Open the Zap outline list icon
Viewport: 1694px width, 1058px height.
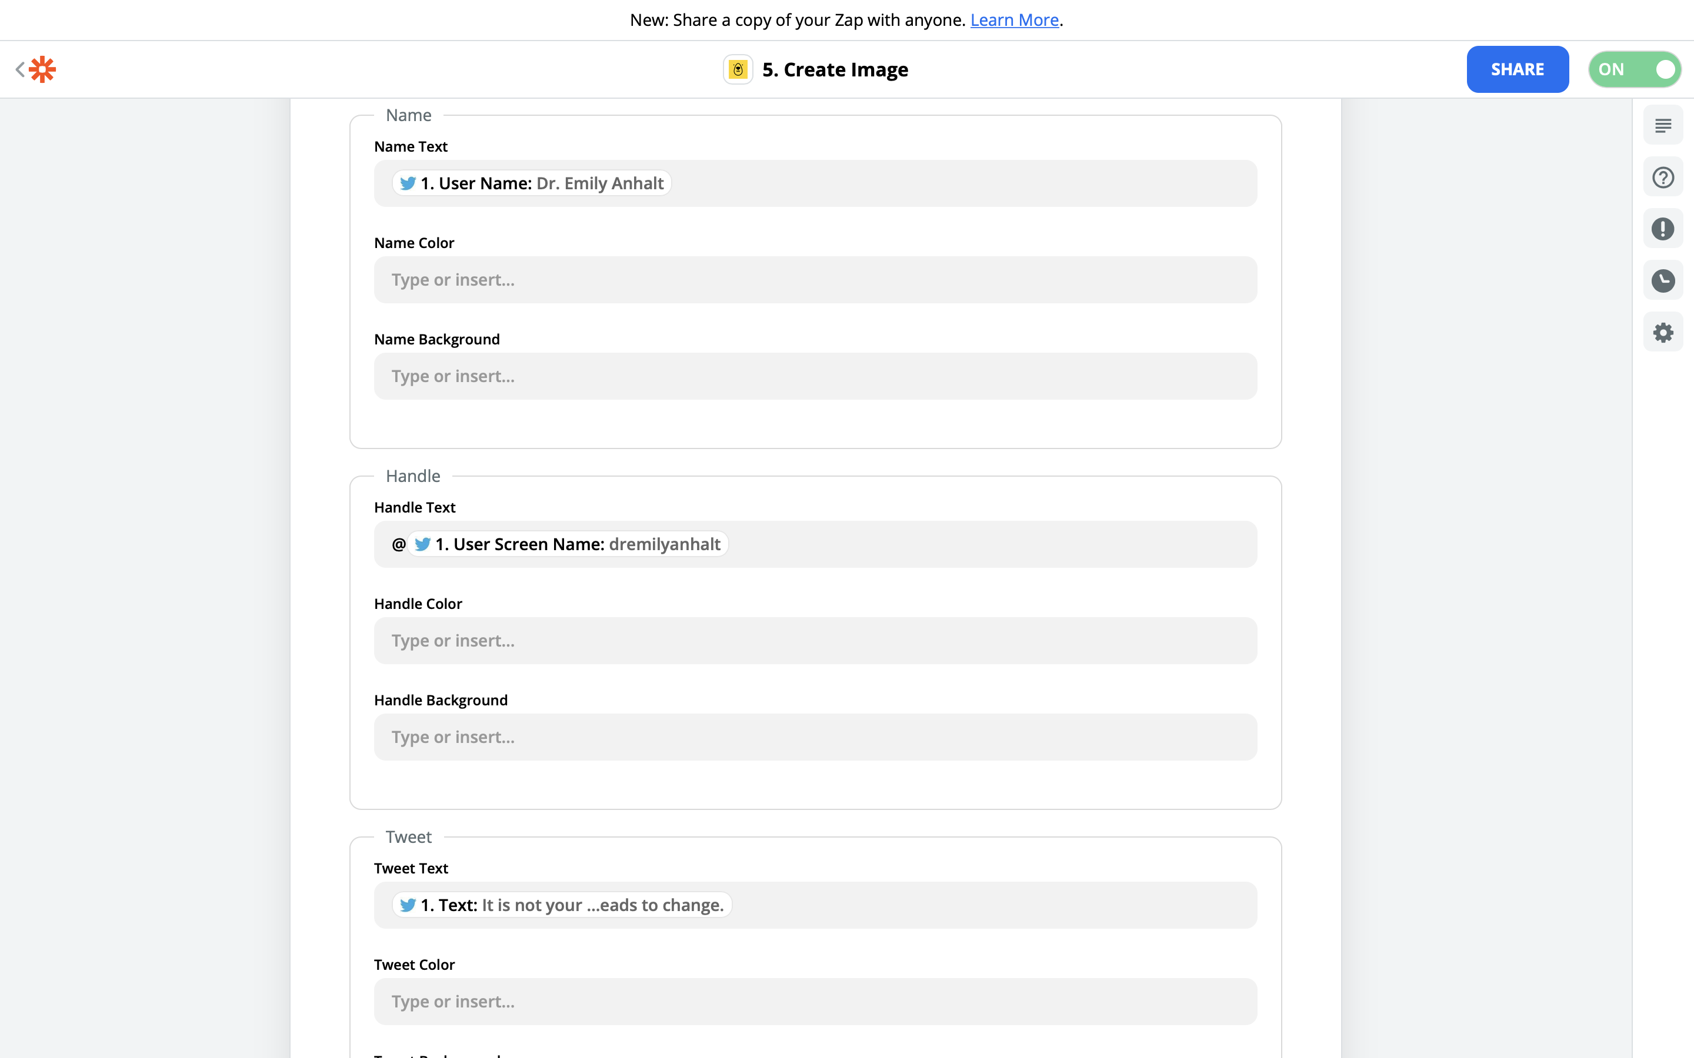[x=1662, y=125]
